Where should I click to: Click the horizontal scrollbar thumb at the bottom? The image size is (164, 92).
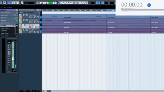click(x=49, y=91)
